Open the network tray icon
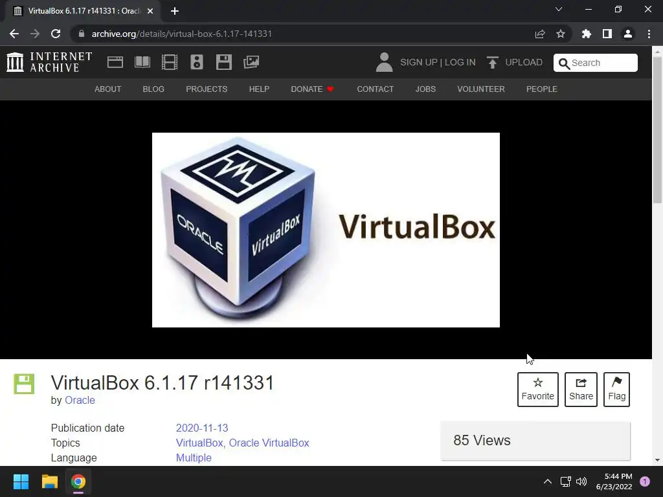 click(x=565, y=481)
